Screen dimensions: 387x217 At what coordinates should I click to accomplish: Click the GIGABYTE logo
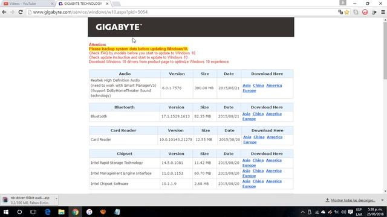tap(119, 27)
